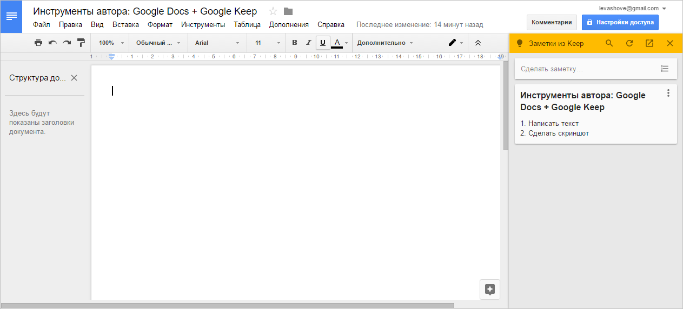The height and width of the screenshot is (309, 683).
Task: Refresh the Keep notes panel
Action: pyautogui.click(x=629, y=43)
